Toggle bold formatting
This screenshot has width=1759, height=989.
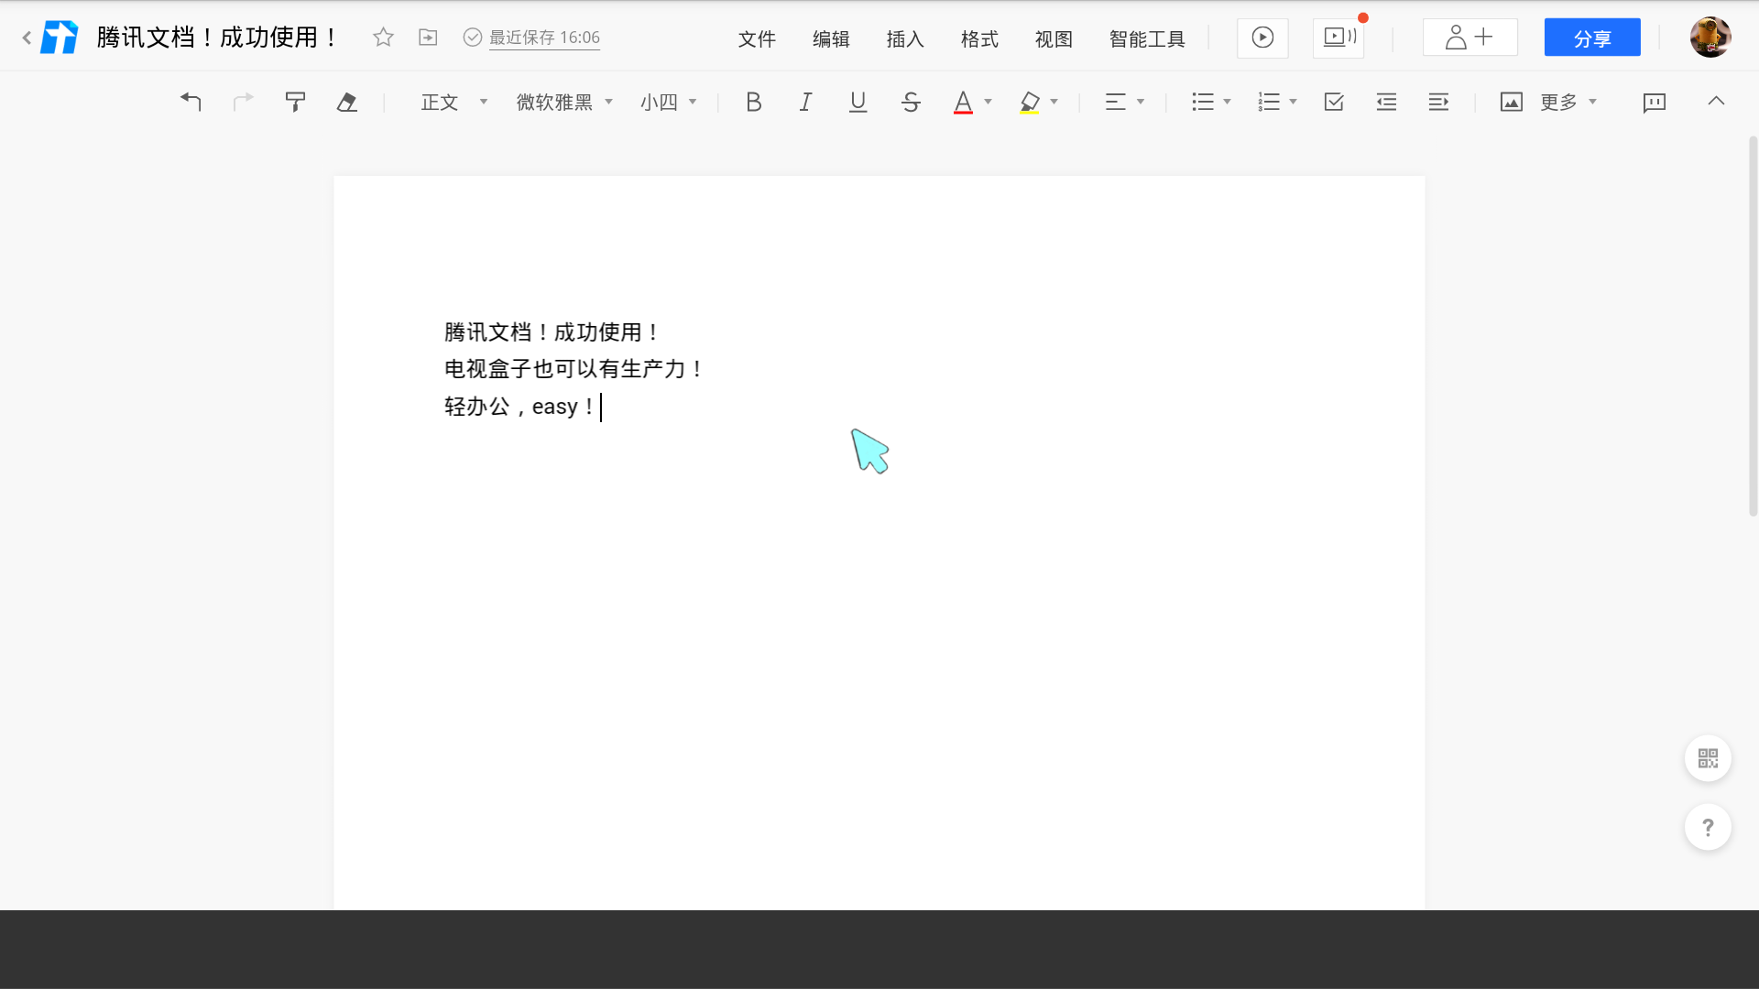click(754, 102)
